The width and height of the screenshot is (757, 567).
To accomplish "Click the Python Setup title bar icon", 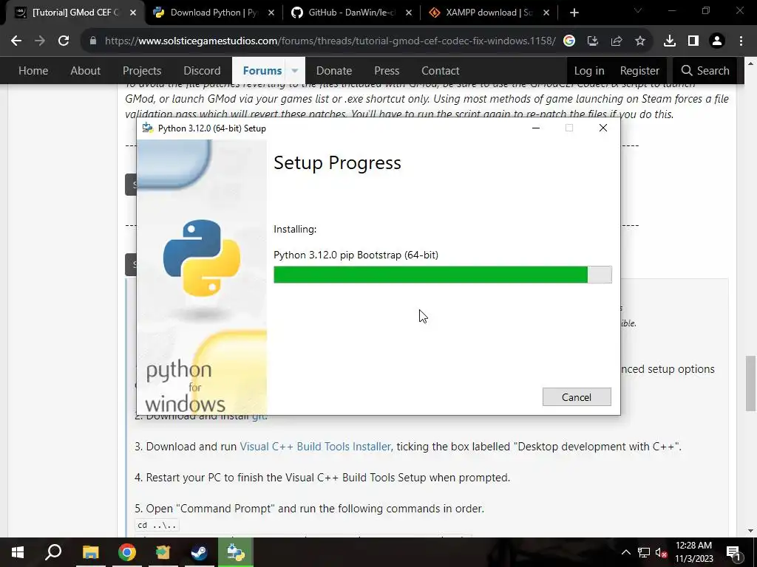I will point(148,128).
